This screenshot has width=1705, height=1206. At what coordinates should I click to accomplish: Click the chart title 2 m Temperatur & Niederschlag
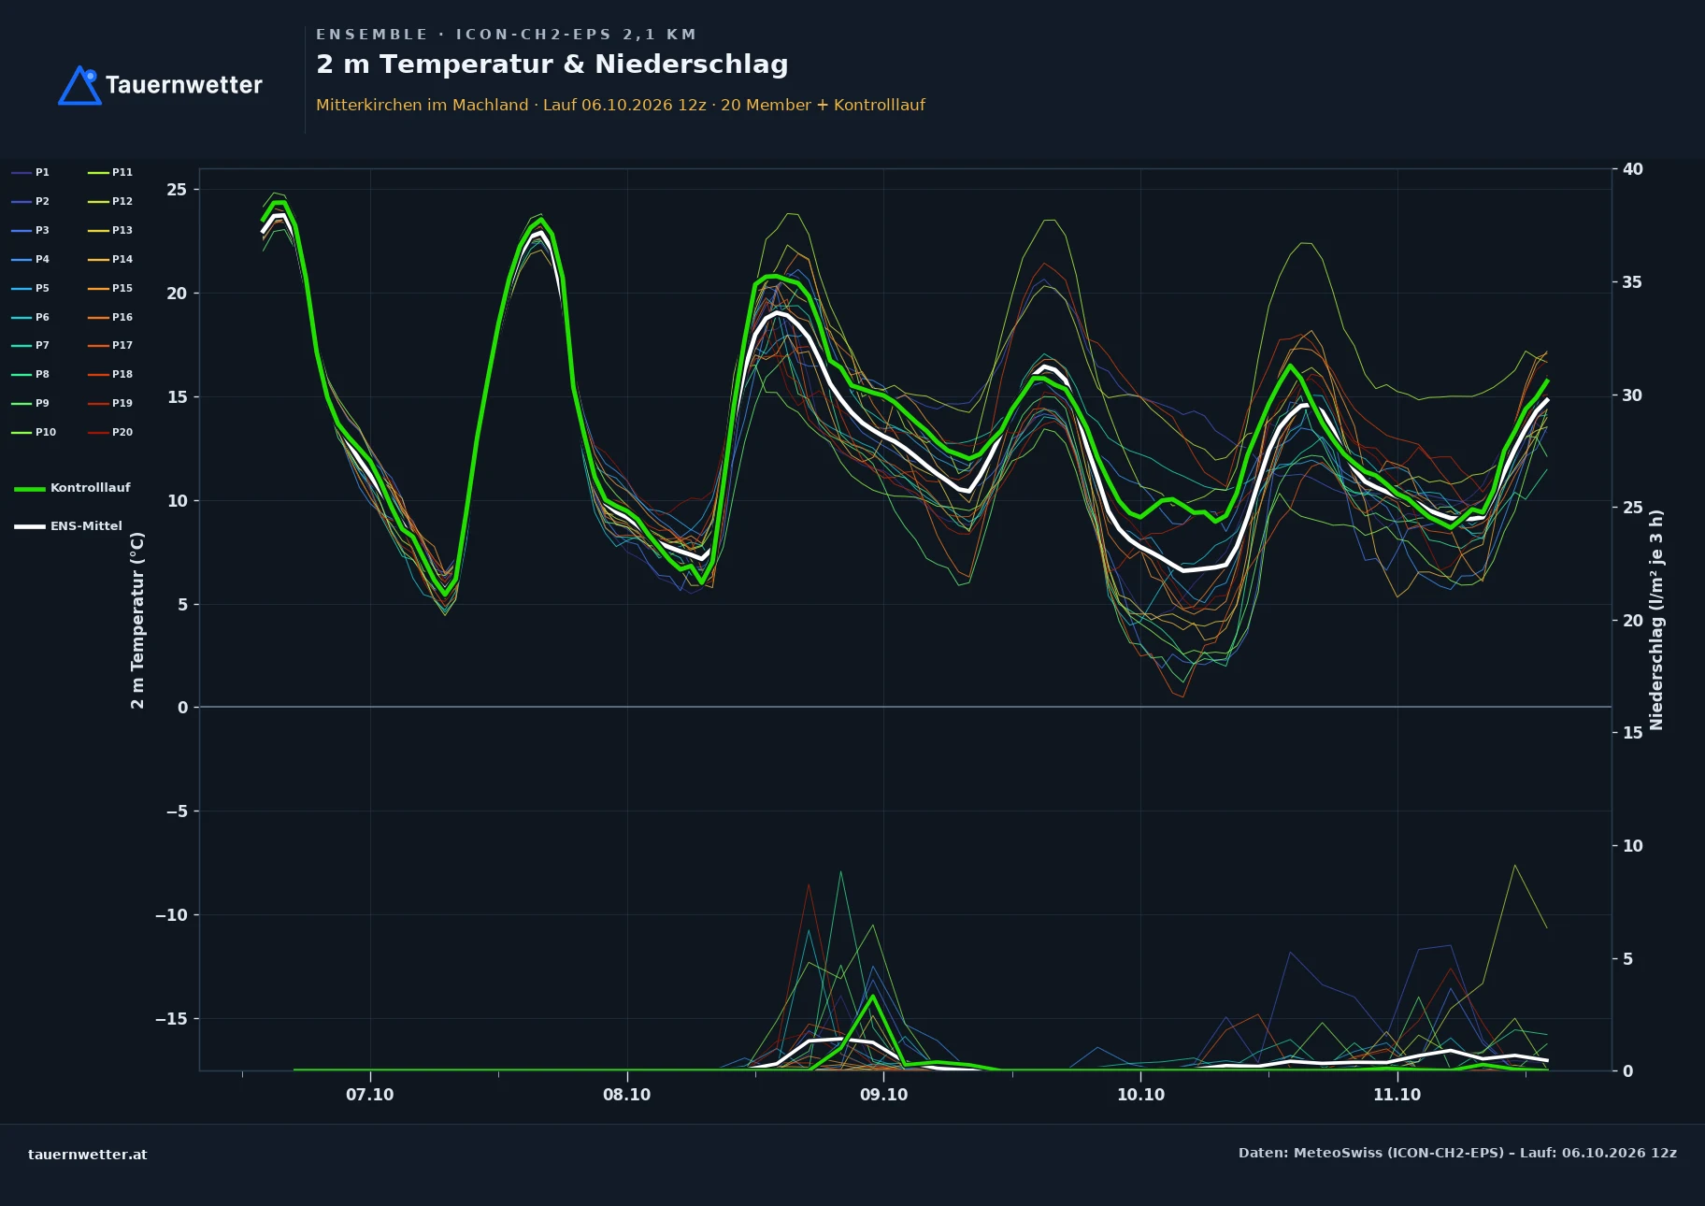tap(552, 65)
